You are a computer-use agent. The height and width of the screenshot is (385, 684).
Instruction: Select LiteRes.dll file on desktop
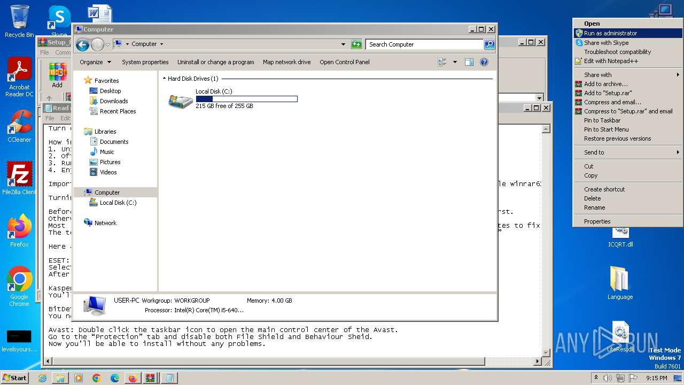[620, 337]
